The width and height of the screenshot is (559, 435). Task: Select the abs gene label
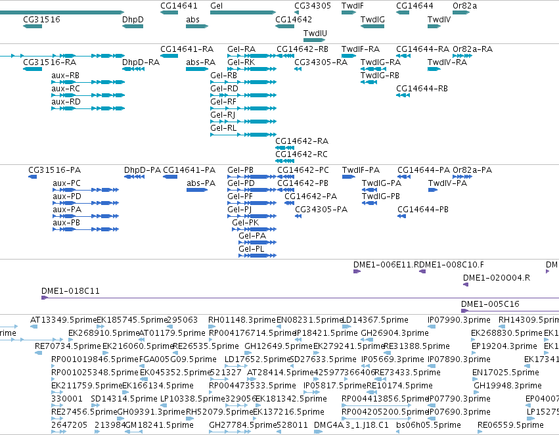point(192,19)
